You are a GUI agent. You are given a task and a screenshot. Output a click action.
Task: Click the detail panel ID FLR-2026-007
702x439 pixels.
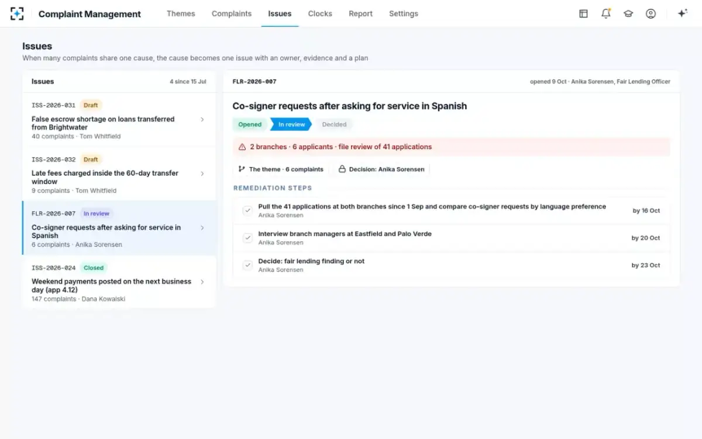pos(254,82)
